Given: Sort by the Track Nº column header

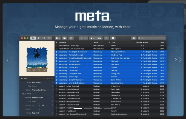Looking at the screenshot, I should tap(137, 42).
